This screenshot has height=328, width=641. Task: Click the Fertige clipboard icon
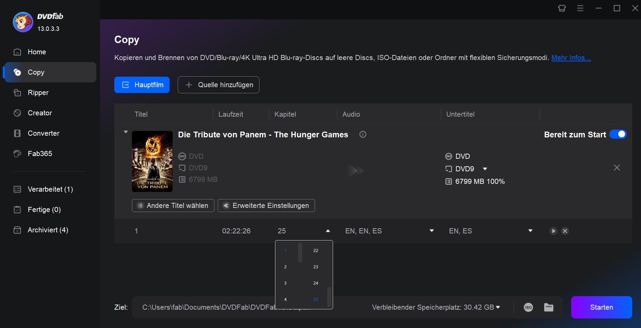17,210
